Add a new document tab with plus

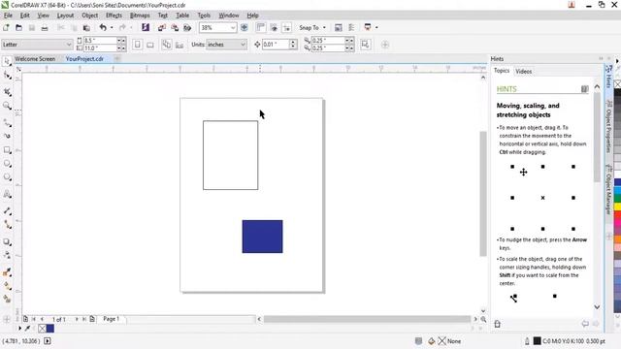pos(117,58)
